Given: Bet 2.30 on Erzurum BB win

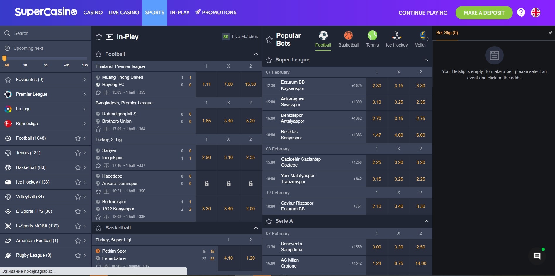Looking at the screenshot, I should pos(377,86).
